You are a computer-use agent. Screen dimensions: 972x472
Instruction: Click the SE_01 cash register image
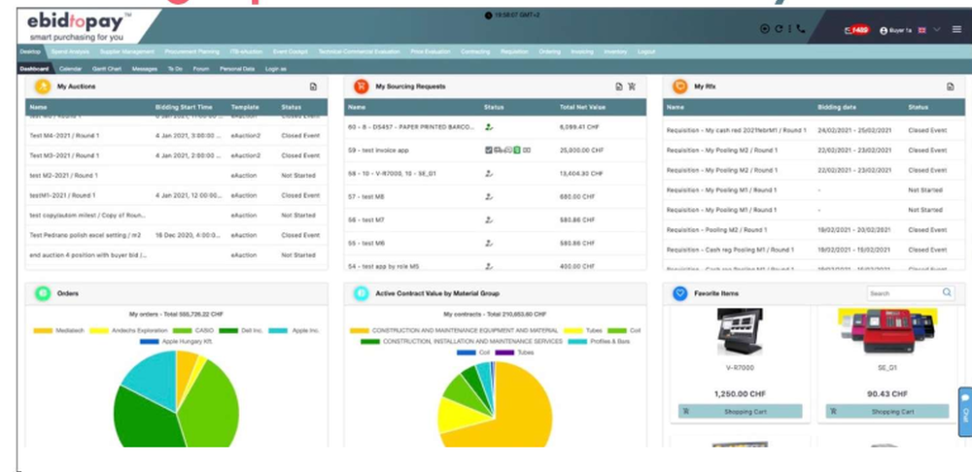pyautogui.click(x=887, y=330)
